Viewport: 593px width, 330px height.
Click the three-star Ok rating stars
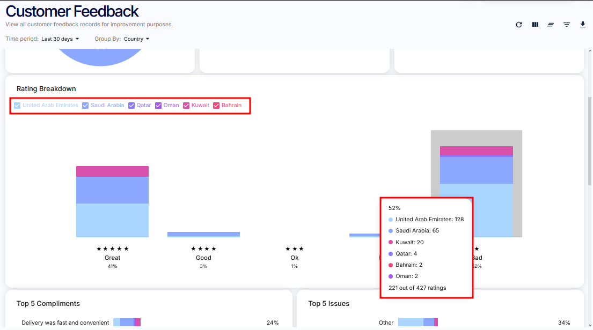(295, 249)
